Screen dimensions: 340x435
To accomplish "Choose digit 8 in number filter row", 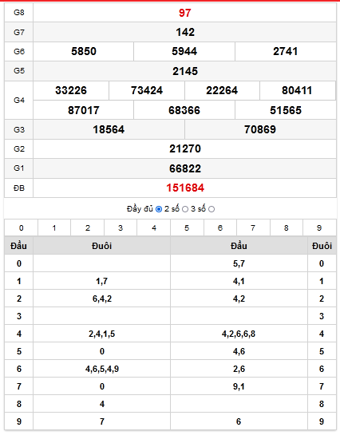I will (287, 227).
